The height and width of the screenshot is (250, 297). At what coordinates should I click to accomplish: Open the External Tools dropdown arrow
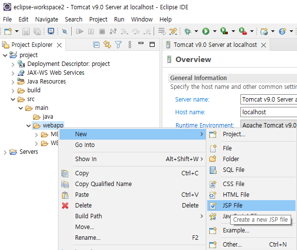pos(252,31)
